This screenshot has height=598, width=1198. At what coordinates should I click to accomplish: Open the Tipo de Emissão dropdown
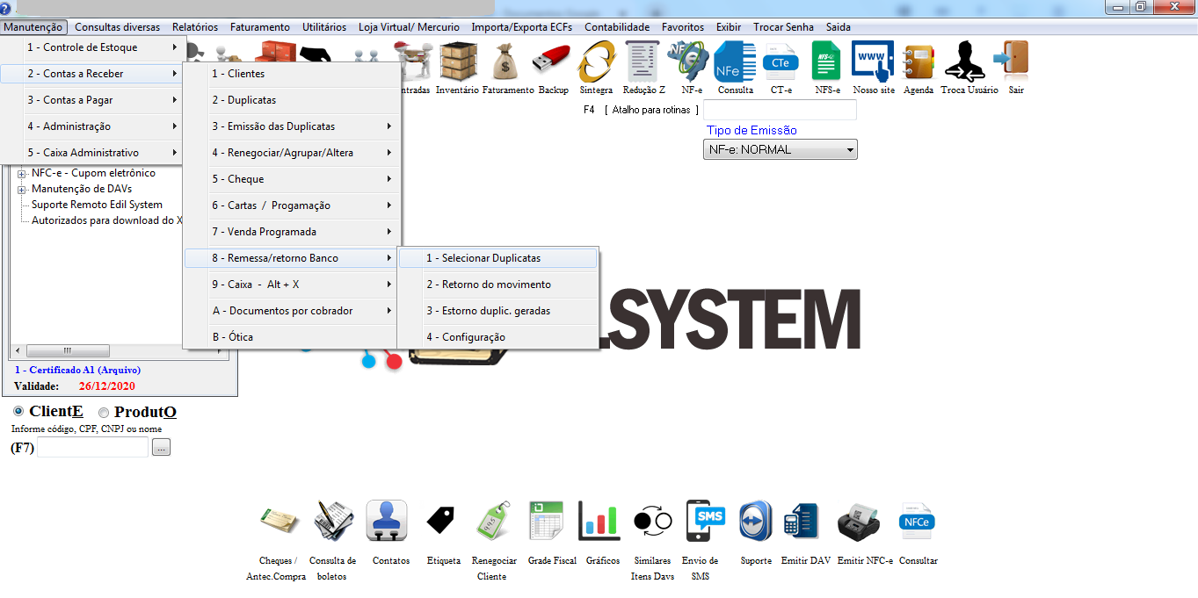pos(781,150)
